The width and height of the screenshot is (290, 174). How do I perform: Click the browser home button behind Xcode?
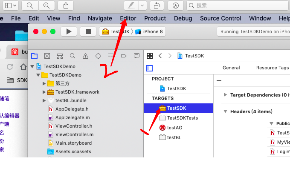[23, 67]
